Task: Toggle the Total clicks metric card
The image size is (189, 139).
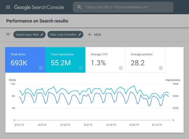Action: 25,59
